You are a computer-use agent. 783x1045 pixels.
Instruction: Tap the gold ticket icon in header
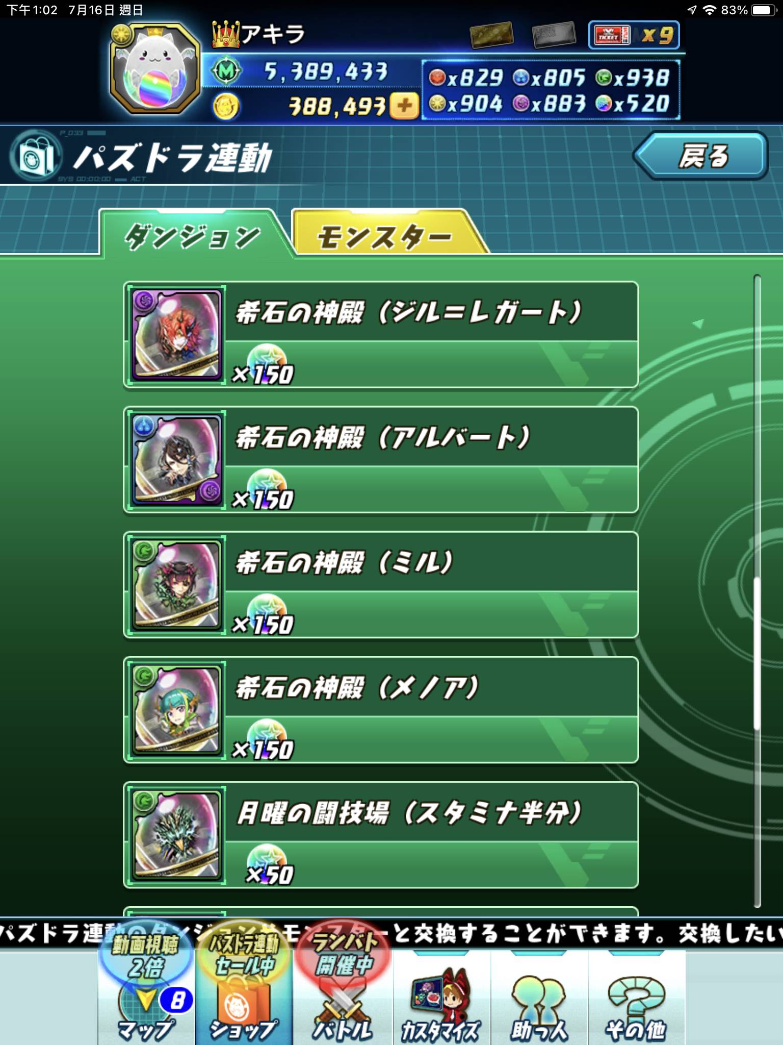tap(491, 35)
